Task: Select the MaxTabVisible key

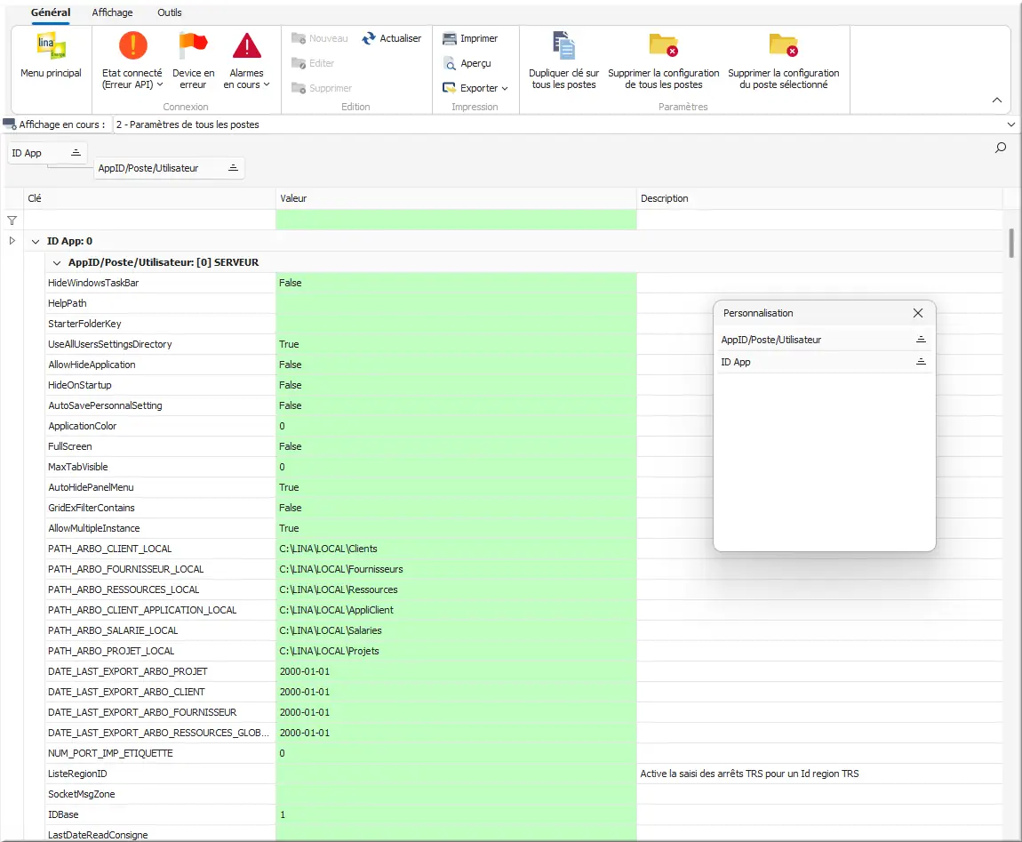Action: pyautogui.click(x=78, y=467)
